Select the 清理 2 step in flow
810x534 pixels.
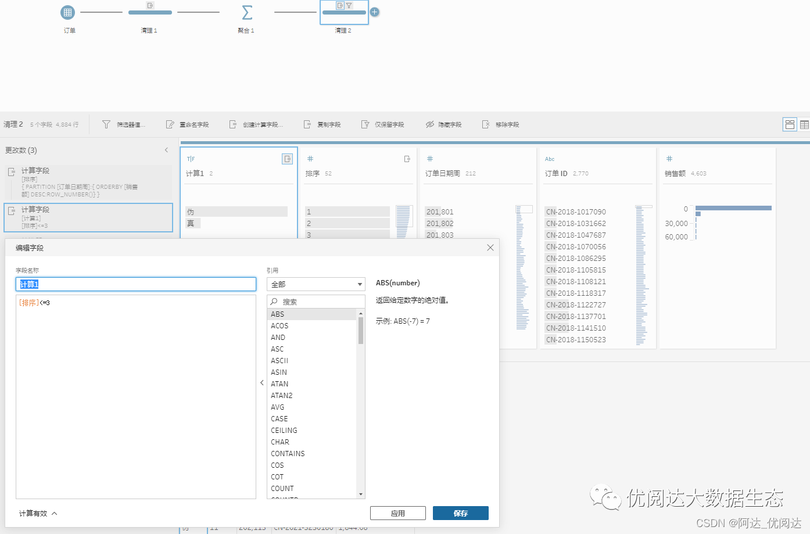pyautogui.click(x=344, y=12)
